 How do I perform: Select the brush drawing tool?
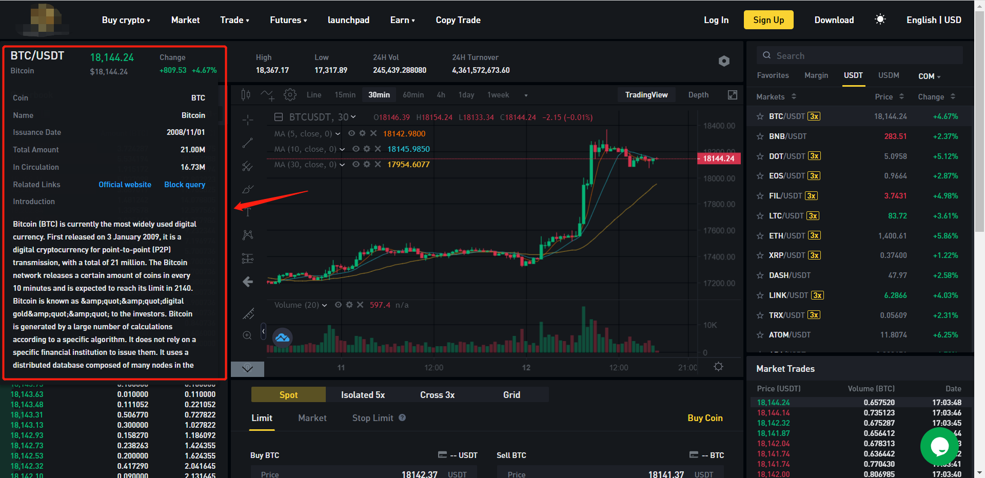[x=248, y=189]
